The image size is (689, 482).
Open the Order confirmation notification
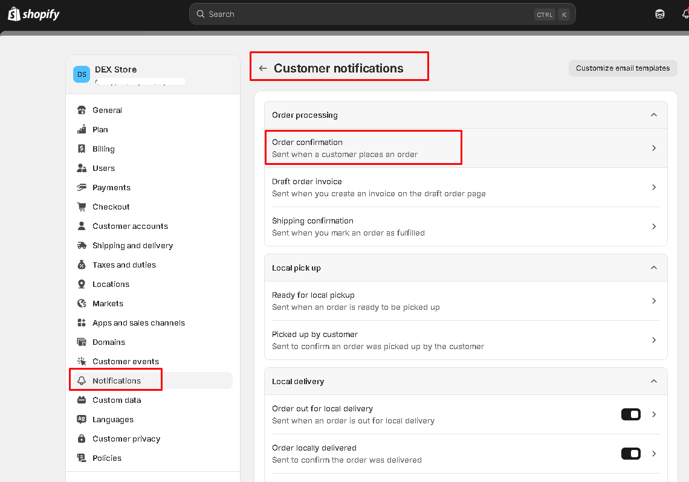(x=363, y=148)
